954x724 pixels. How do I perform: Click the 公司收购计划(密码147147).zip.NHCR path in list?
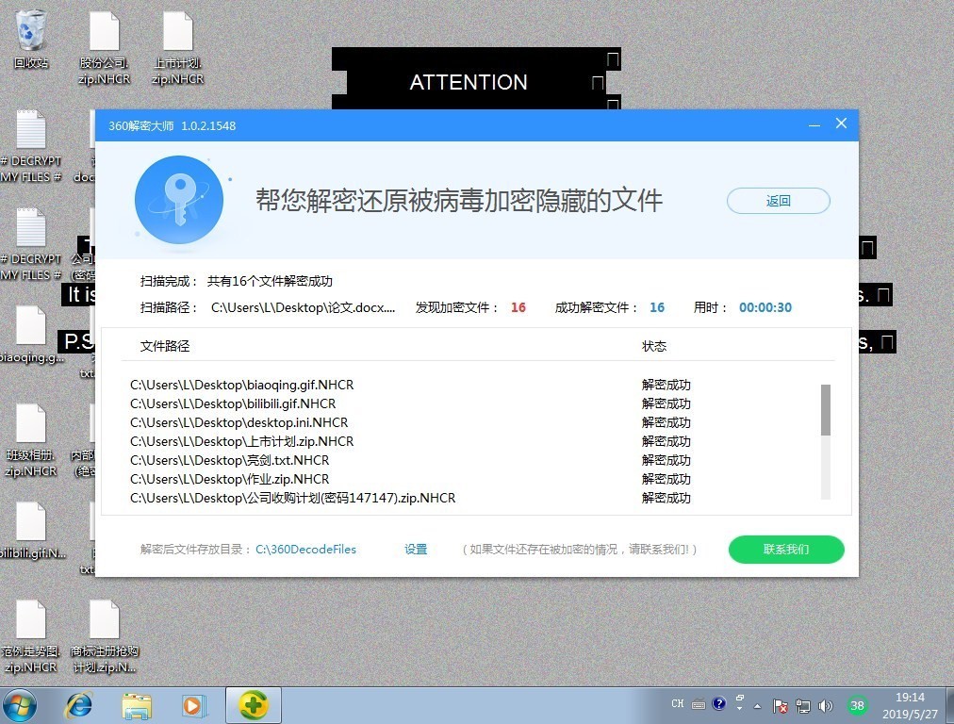point(292,498)
